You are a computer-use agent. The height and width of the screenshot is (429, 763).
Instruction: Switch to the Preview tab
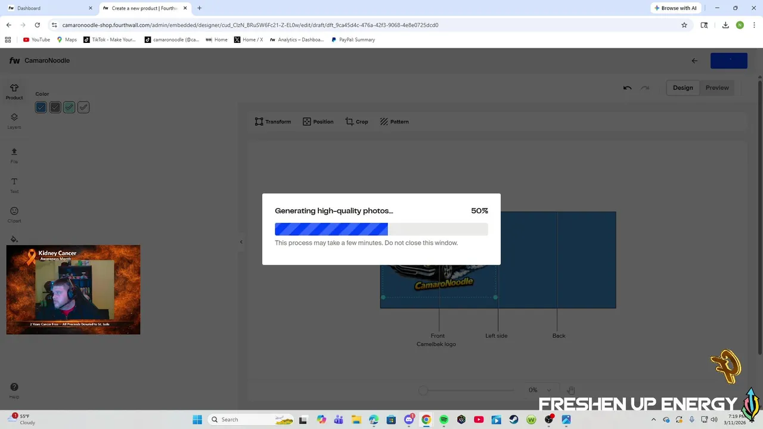(x=717, y=88)
